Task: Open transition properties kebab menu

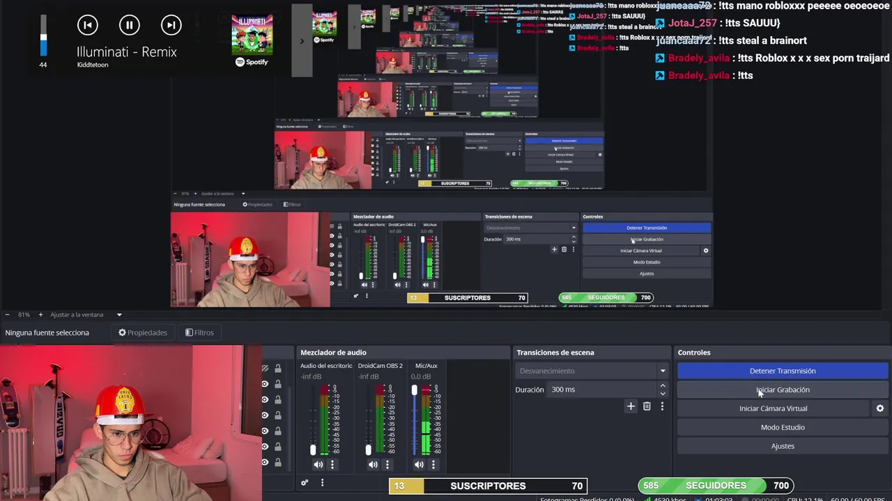Action: point(662,406)
